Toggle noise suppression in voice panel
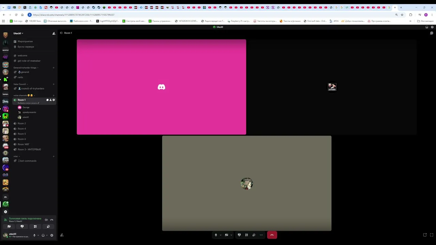Screen dimensions: 436x245 pos(46,220)
